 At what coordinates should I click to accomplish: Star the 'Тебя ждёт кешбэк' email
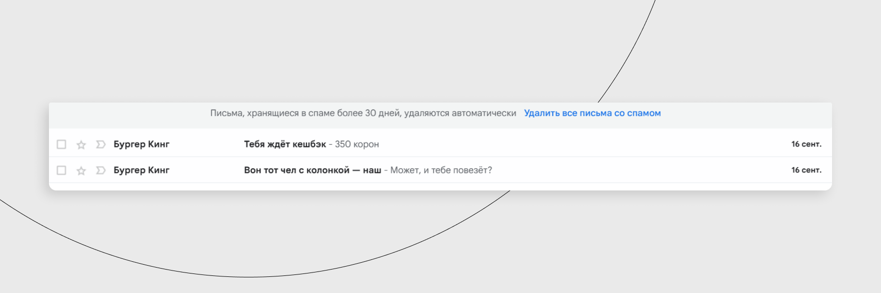81,145
